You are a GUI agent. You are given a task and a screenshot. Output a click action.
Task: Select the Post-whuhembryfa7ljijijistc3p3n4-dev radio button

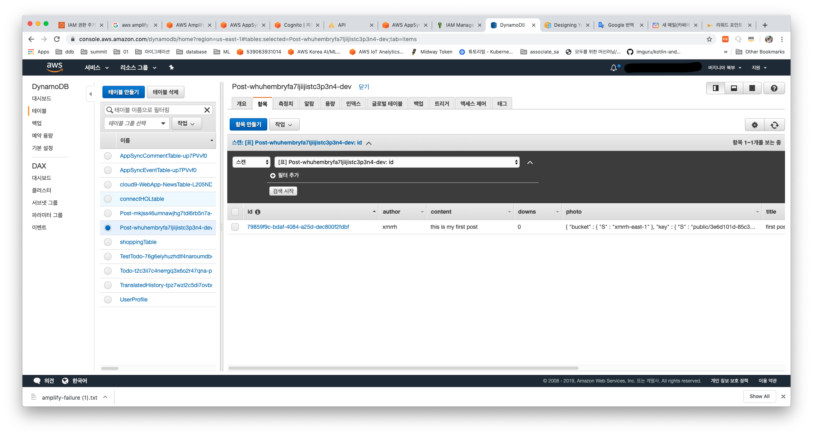108,228
